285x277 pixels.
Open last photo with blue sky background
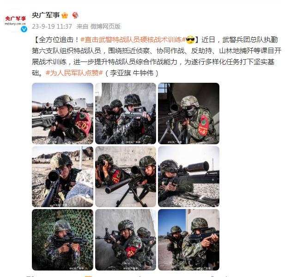pos(188,240)
